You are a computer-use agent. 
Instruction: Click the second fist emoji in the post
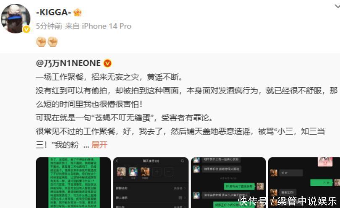53,42
